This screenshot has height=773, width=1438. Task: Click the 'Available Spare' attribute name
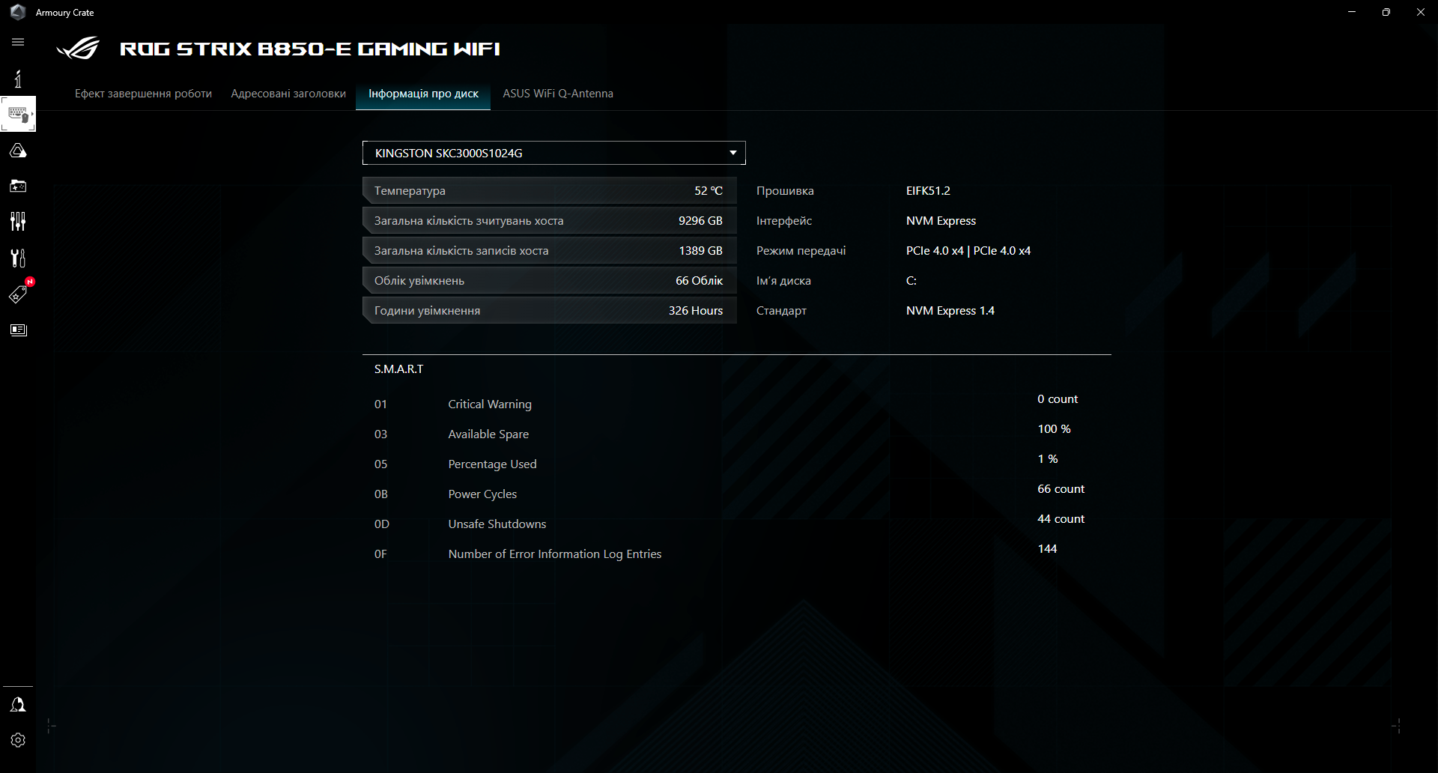(488, 434)
